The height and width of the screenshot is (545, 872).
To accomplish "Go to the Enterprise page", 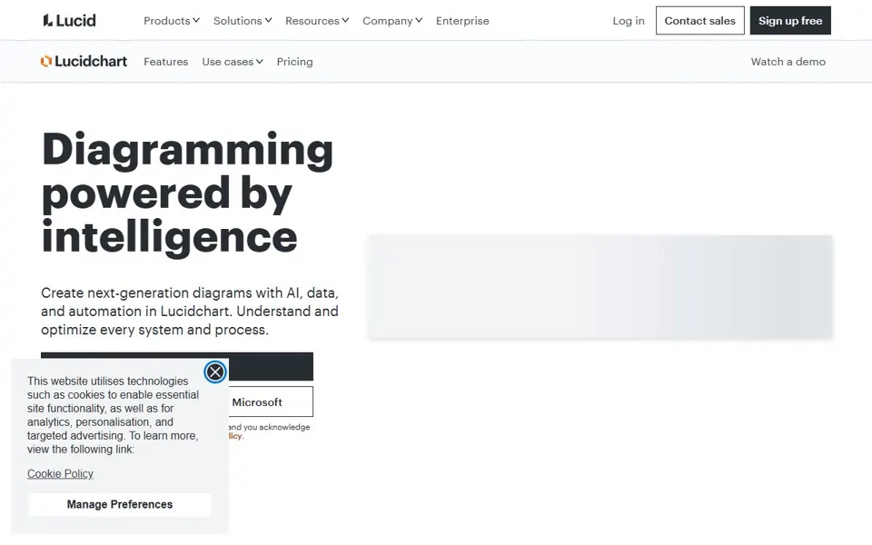I will pyautogui.click(x=462, y=21).
